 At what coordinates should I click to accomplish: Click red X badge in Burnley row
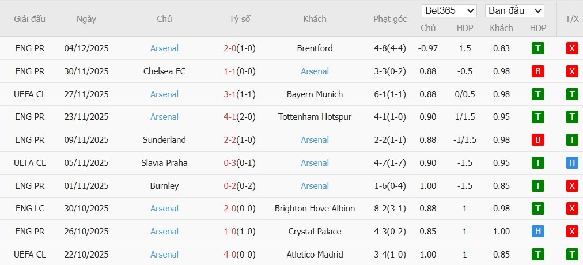571,186
